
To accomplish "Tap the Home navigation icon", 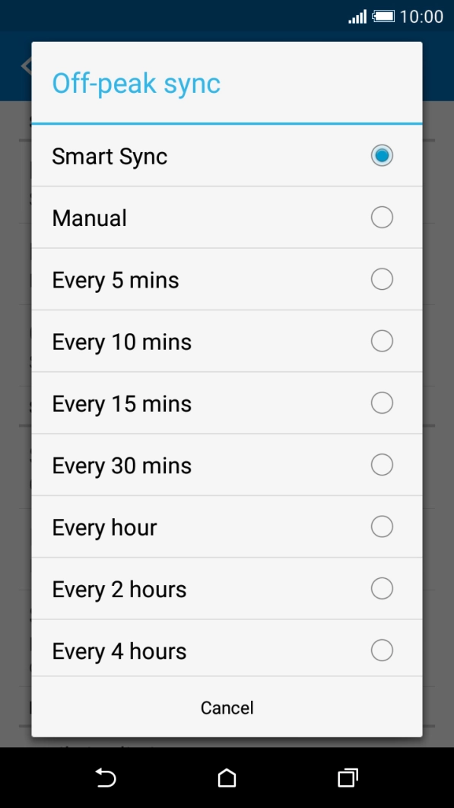I will click(x=226, y=778).
